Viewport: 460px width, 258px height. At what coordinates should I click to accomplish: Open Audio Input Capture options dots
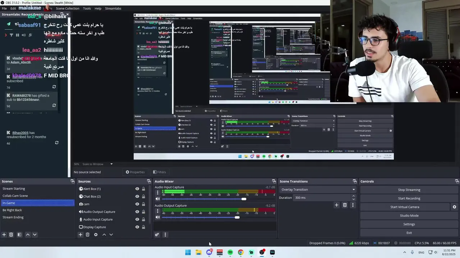point(157,193)
